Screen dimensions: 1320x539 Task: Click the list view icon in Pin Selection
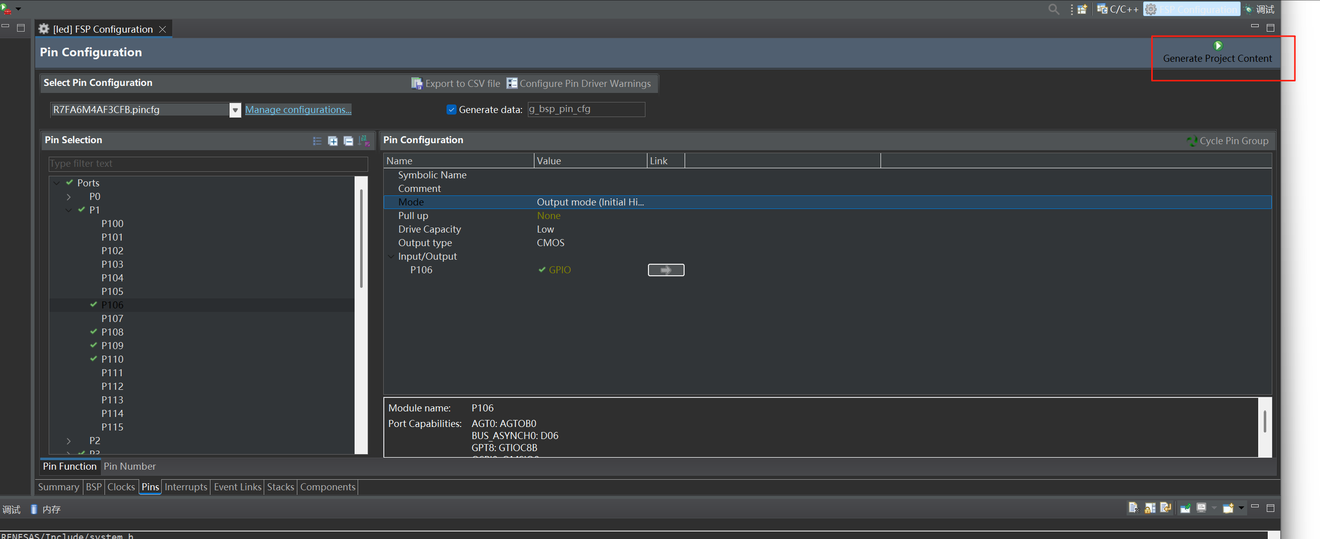(x=317, y=141)
